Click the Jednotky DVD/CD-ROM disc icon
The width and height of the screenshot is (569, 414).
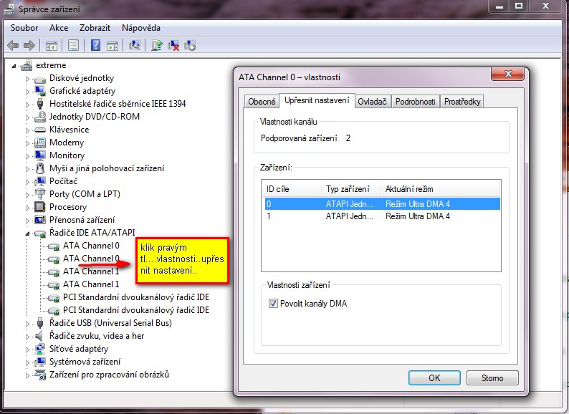click(39, 117)
